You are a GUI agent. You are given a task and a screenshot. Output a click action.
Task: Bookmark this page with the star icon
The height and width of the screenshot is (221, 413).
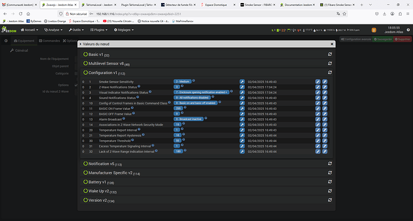[344, 14]
